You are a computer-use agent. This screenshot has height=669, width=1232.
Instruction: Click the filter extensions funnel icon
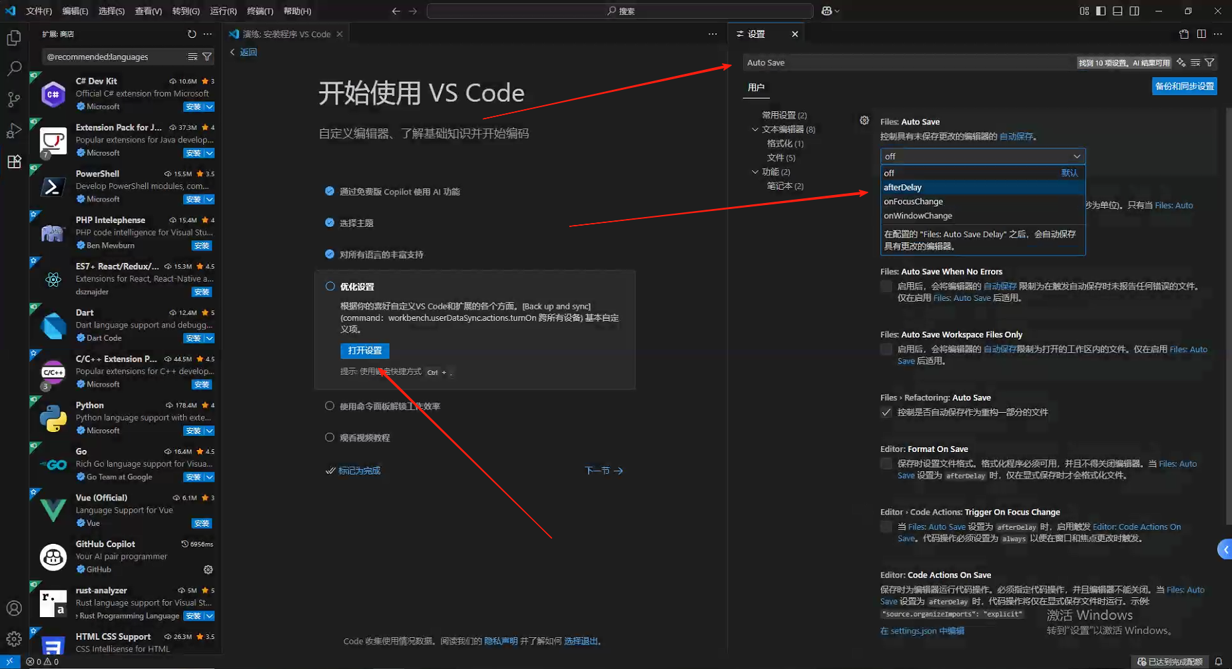point(207,57)
